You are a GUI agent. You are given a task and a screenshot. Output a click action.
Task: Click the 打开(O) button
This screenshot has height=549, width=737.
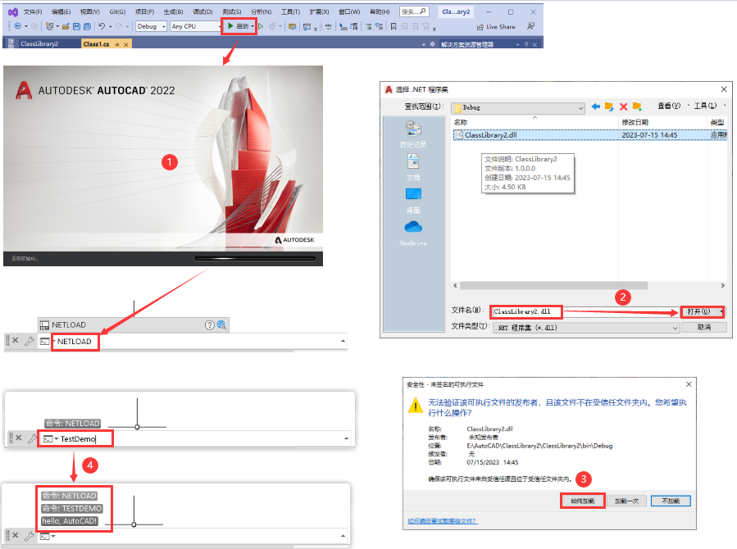(x=699, y=312)
